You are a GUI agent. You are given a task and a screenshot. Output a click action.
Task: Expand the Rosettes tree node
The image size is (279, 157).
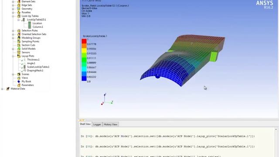[13, 13]
